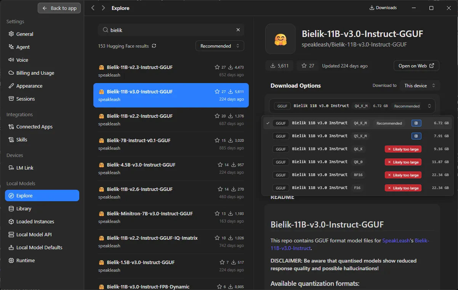Select Bielik-11B-v2.2-Instruct-GGUF result
458x290 pixels.
pyautogui.click(x=171, y=120)
